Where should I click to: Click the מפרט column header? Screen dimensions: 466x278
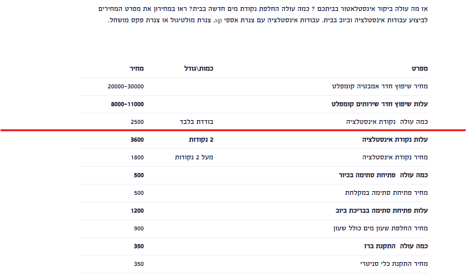click(x=420, y=69)
